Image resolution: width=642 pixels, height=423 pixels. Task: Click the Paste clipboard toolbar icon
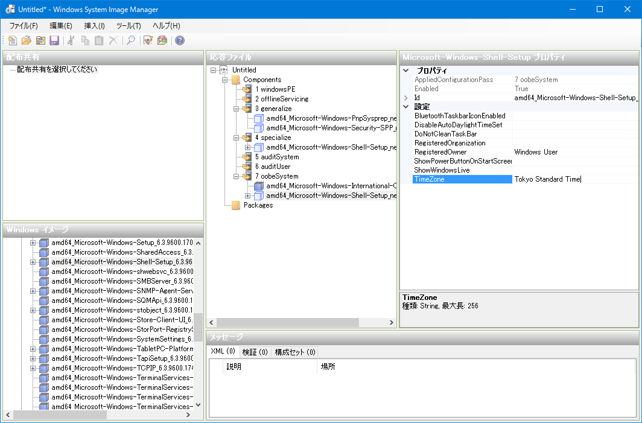pyautogui.click(x=99, y=40)
